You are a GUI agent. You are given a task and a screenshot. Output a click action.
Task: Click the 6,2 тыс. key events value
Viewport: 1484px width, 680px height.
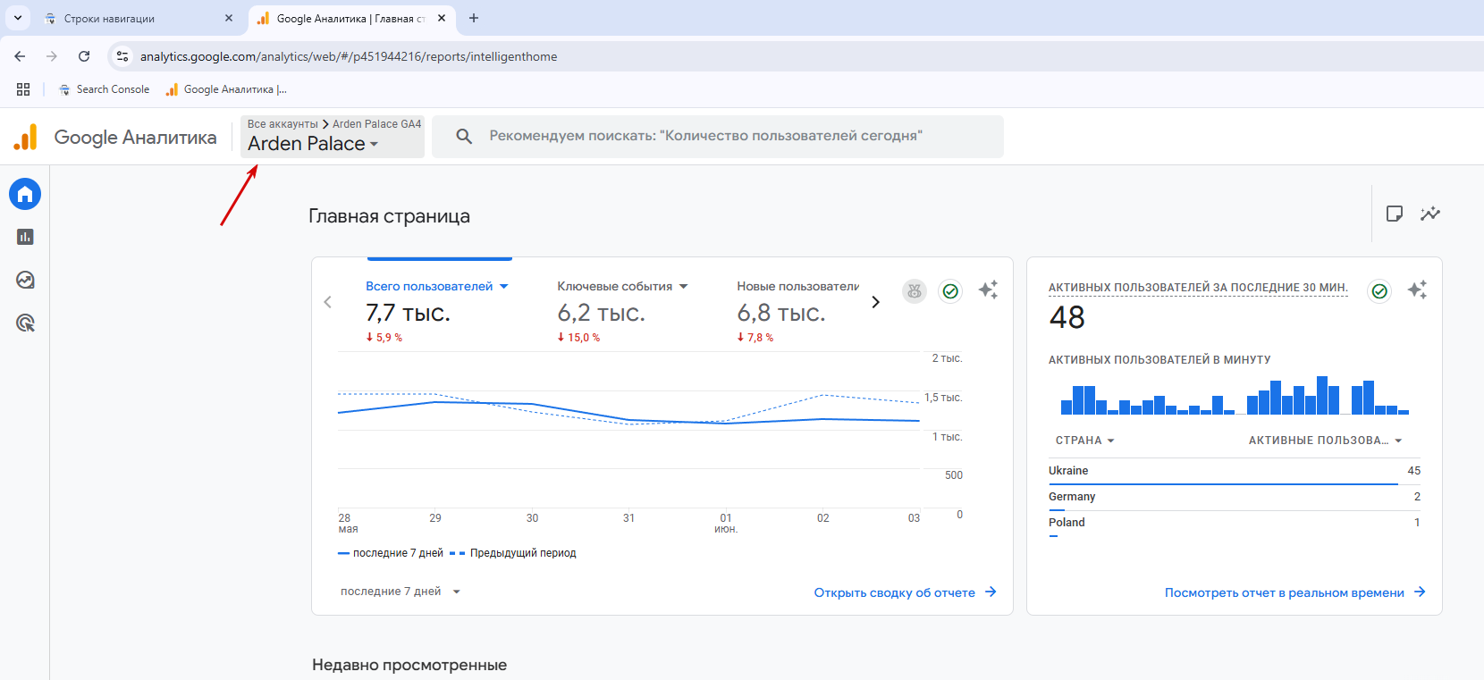coord(601,313)
